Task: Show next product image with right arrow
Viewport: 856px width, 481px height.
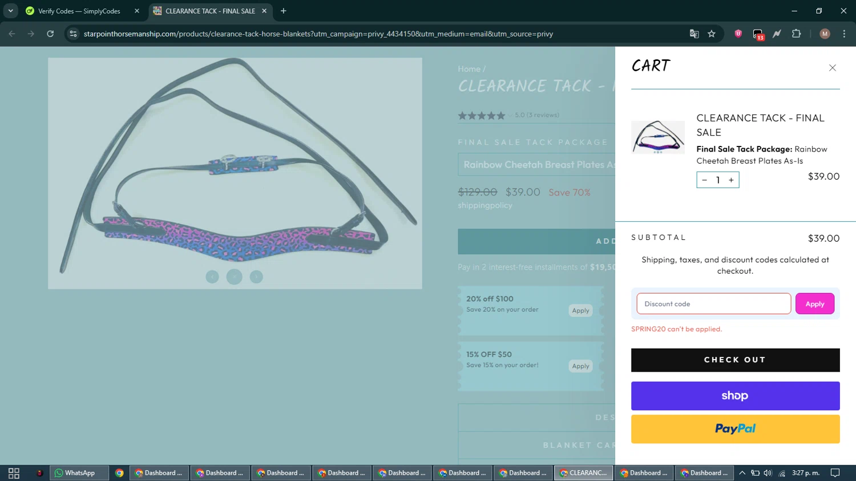Action: 256,276
